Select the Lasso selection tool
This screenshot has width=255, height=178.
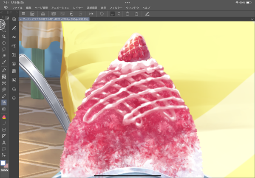pyautogui.click(x=4, y=50)
